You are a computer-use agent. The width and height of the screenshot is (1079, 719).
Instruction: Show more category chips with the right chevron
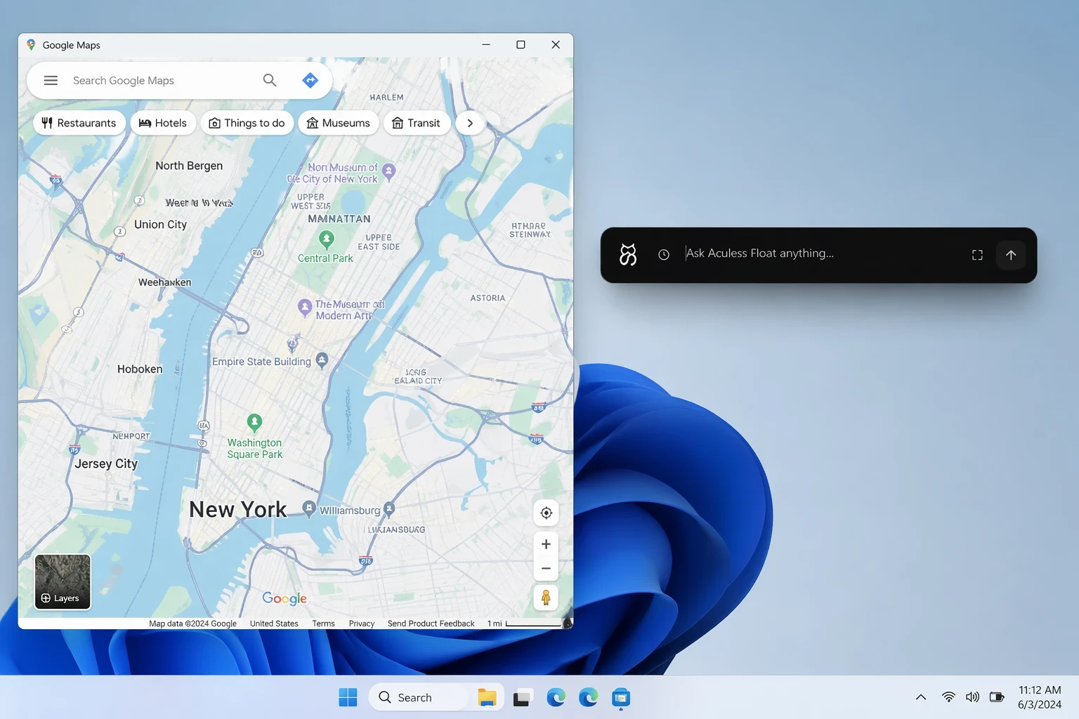[x=470, y=123]
